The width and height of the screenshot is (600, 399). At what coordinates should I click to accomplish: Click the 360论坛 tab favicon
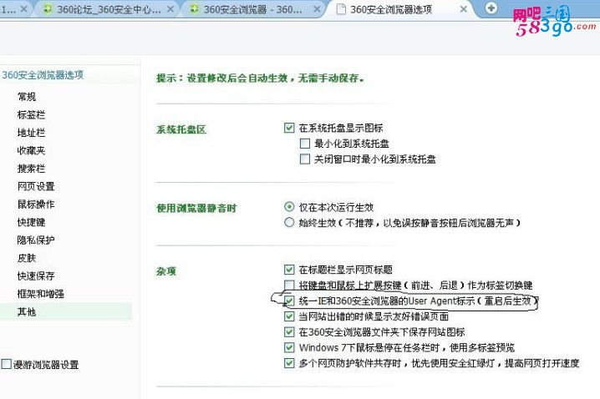tap(48, 9)
